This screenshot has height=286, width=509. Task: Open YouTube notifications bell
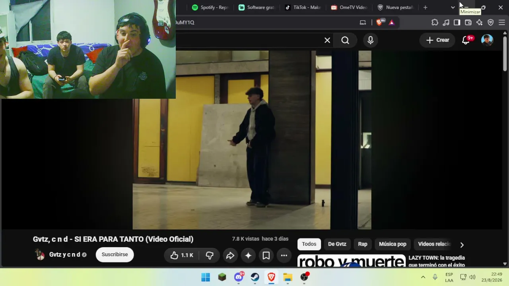466,40
